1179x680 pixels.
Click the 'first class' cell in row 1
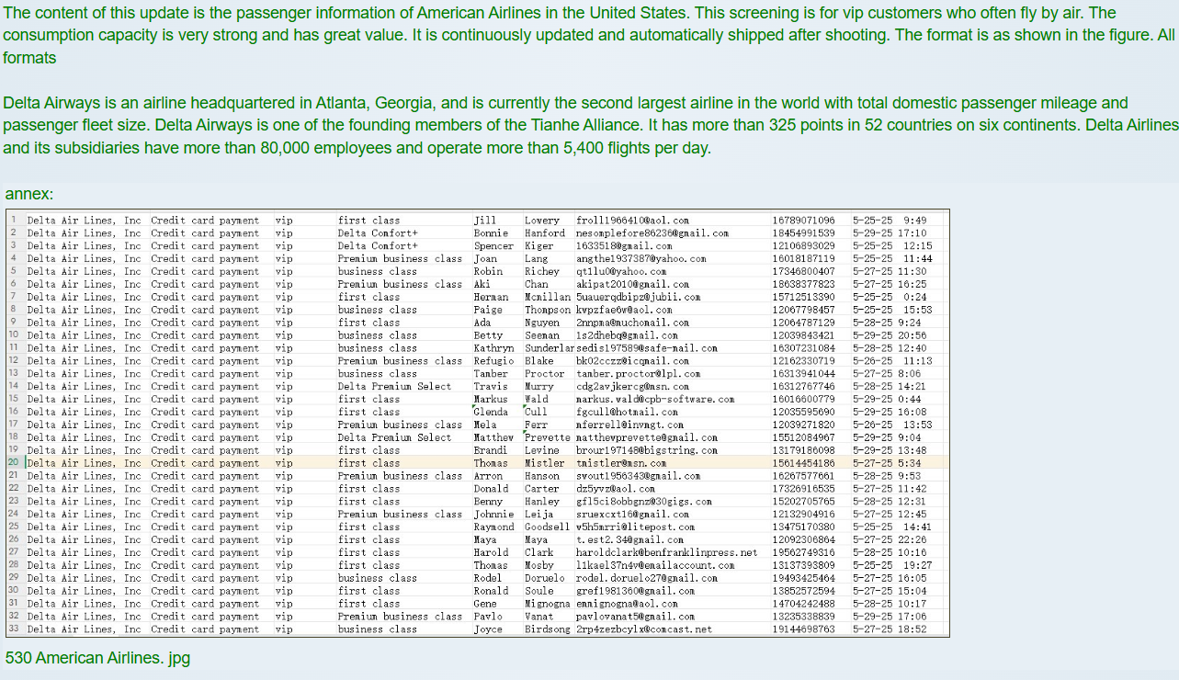click(x=368, y=221)
